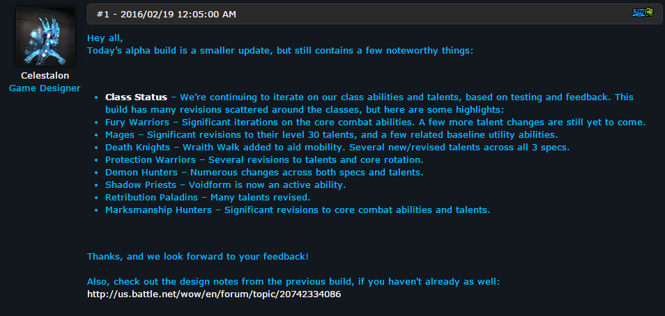Click the Mages bullet line
This screenshot has width=665, height=316.
click(x=332, y=135)
